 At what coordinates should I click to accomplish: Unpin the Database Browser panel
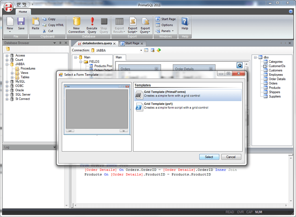[61, 43]
